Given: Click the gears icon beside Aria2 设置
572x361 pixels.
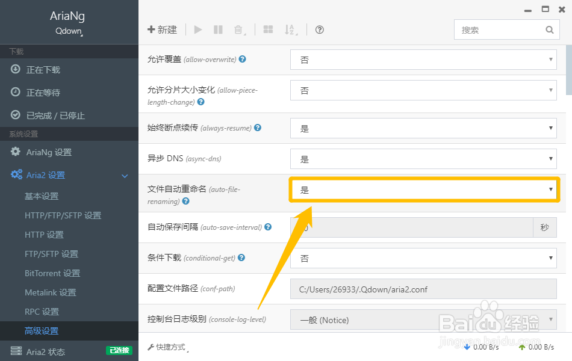Looking at the screenshot, I should coord(16,174).
